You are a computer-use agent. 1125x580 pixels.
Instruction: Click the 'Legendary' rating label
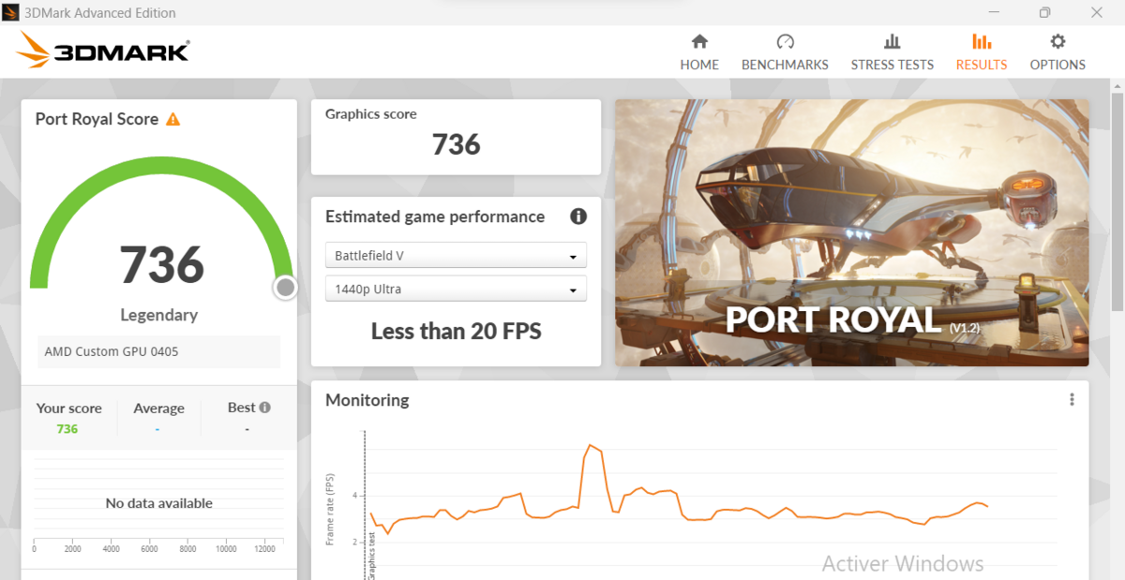pos(159,315)
